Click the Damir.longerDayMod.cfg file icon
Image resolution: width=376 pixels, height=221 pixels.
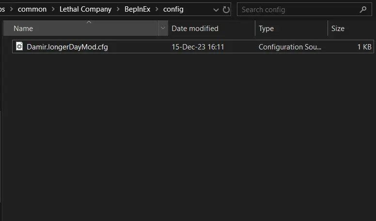pos(19,47)
